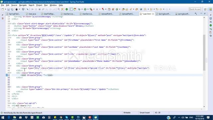This screenshot has width=213, height=120.
Task: Click the Forward navigation arrow
Action: (x=167, y=9)
